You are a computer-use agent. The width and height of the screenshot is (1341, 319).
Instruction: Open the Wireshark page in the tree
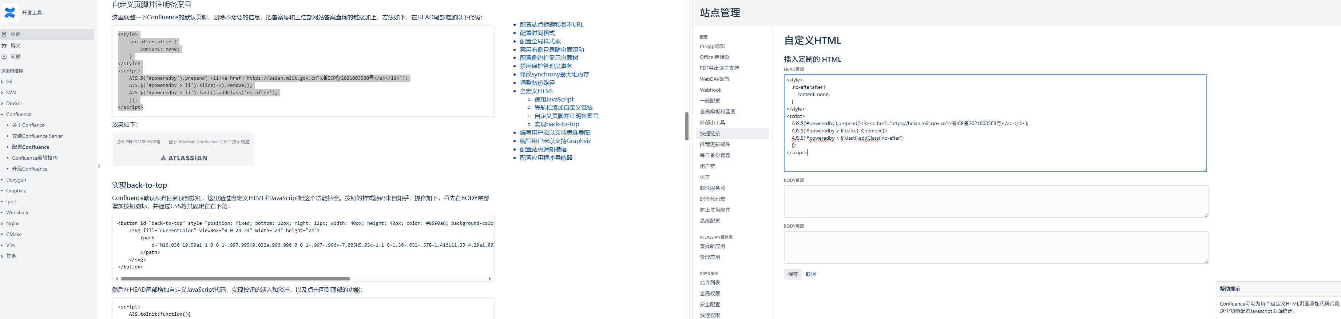(17, 213)
